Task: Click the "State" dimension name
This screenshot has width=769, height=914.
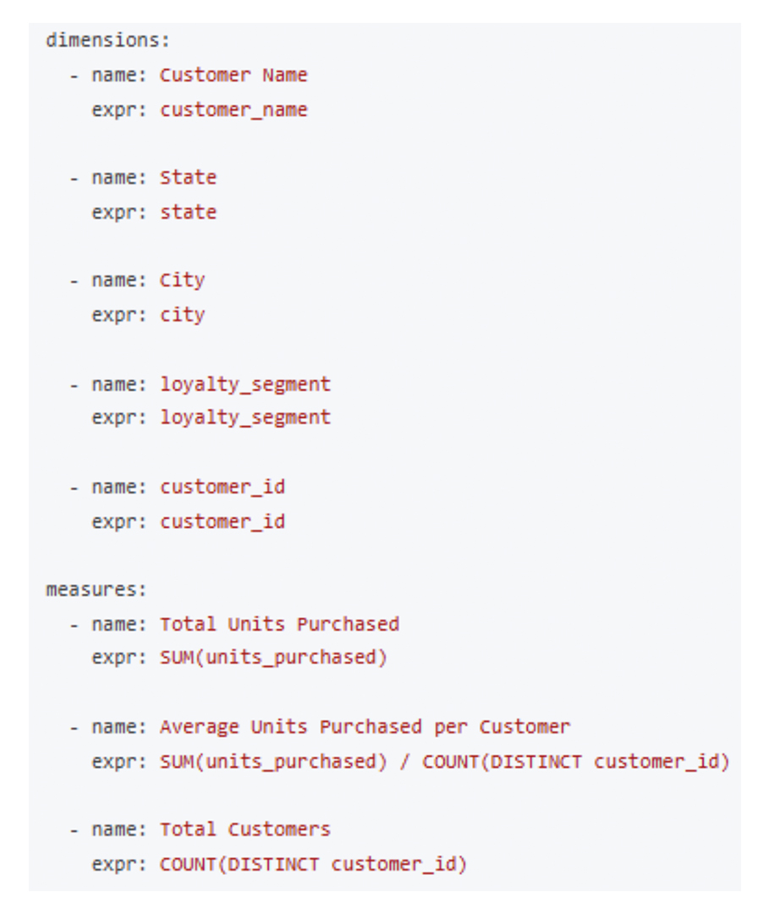Action: point(188,177)
